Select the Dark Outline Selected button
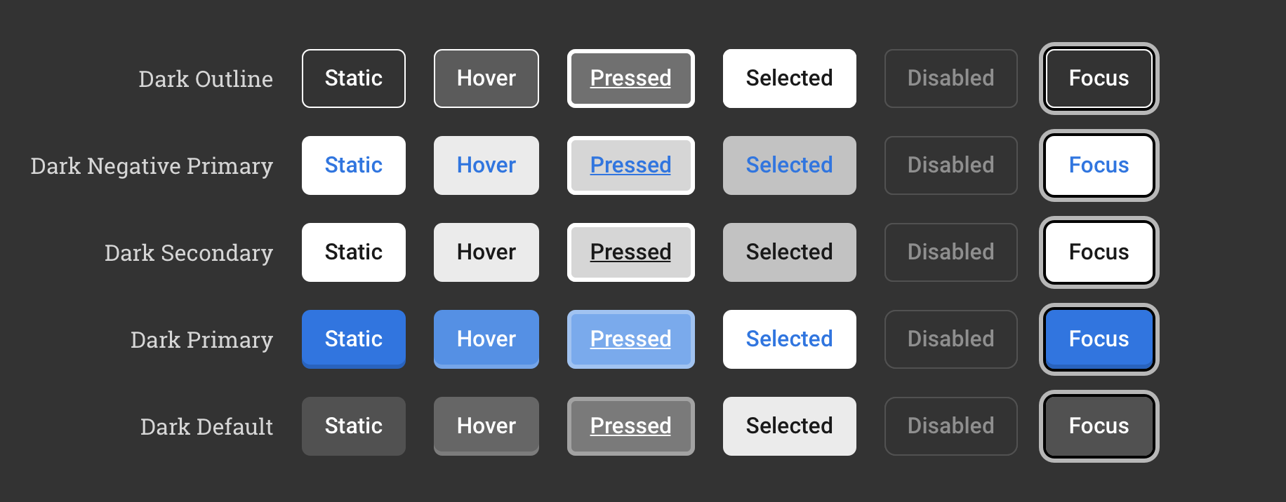Screen dimensions: 1286x502 click(x=789, y=79)
